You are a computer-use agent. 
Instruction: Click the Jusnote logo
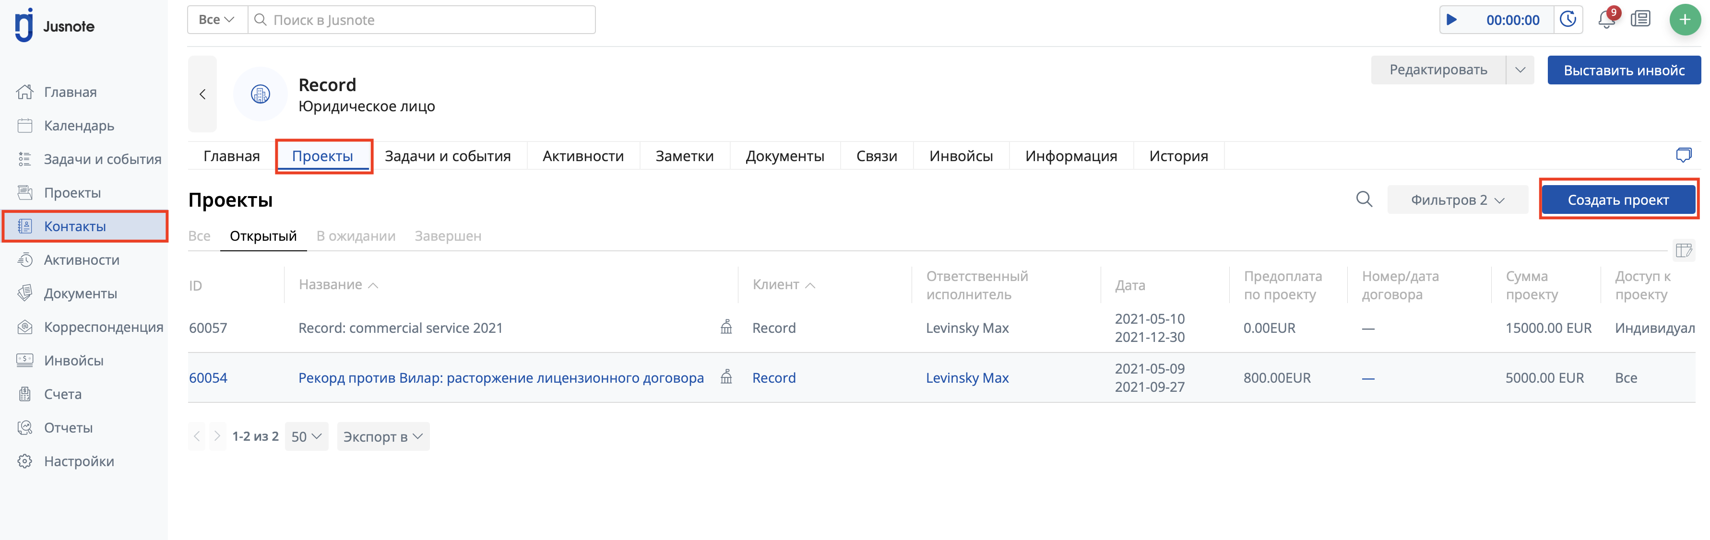tap(55, 26)
